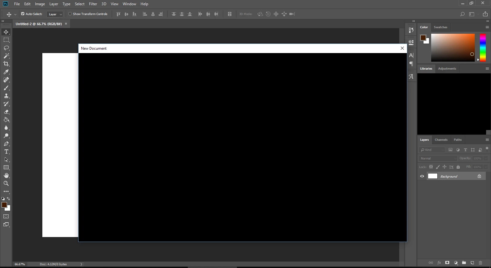This screenshot has width=491, height=268.
Task: Select the Pen tool
Action: point(6,144)
